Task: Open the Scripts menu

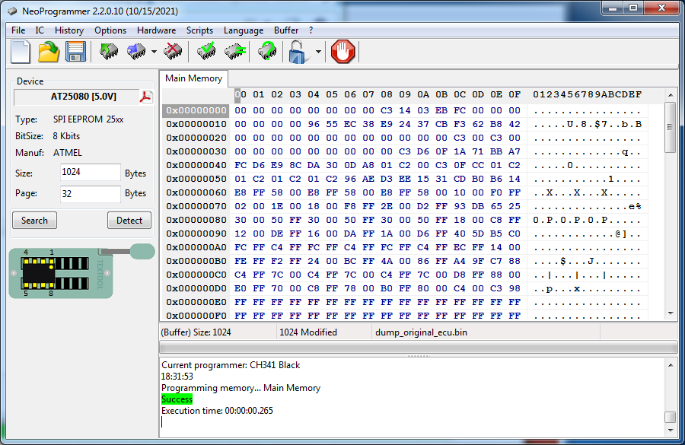Action: pos(199,30)
